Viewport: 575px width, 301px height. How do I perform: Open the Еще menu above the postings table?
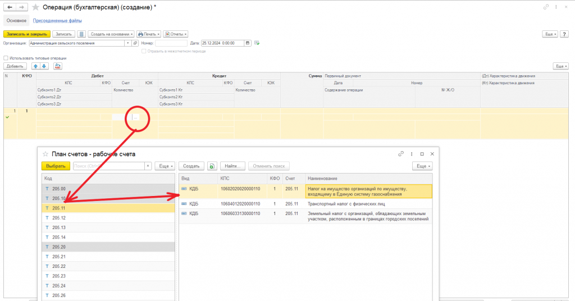(x=561, y=66)
